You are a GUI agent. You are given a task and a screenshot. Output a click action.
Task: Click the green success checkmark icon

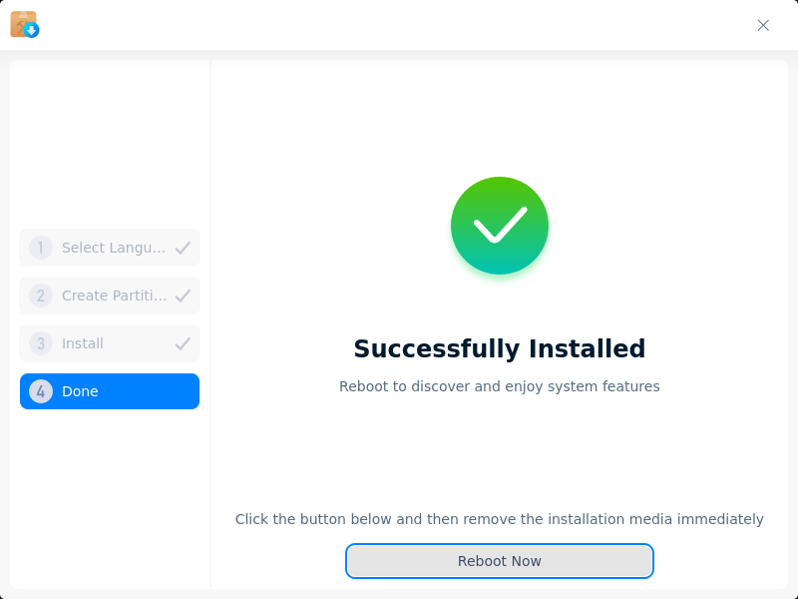[x=500, y=226]
